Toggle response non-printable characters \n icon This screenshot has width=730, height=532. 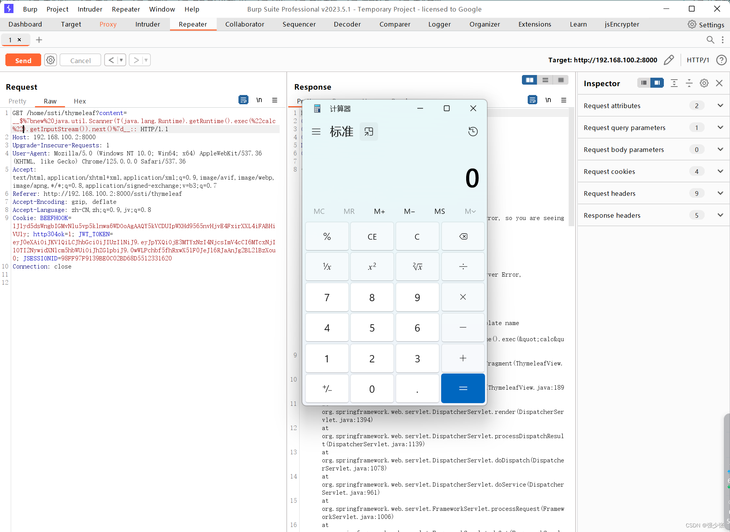coord(548,100)
